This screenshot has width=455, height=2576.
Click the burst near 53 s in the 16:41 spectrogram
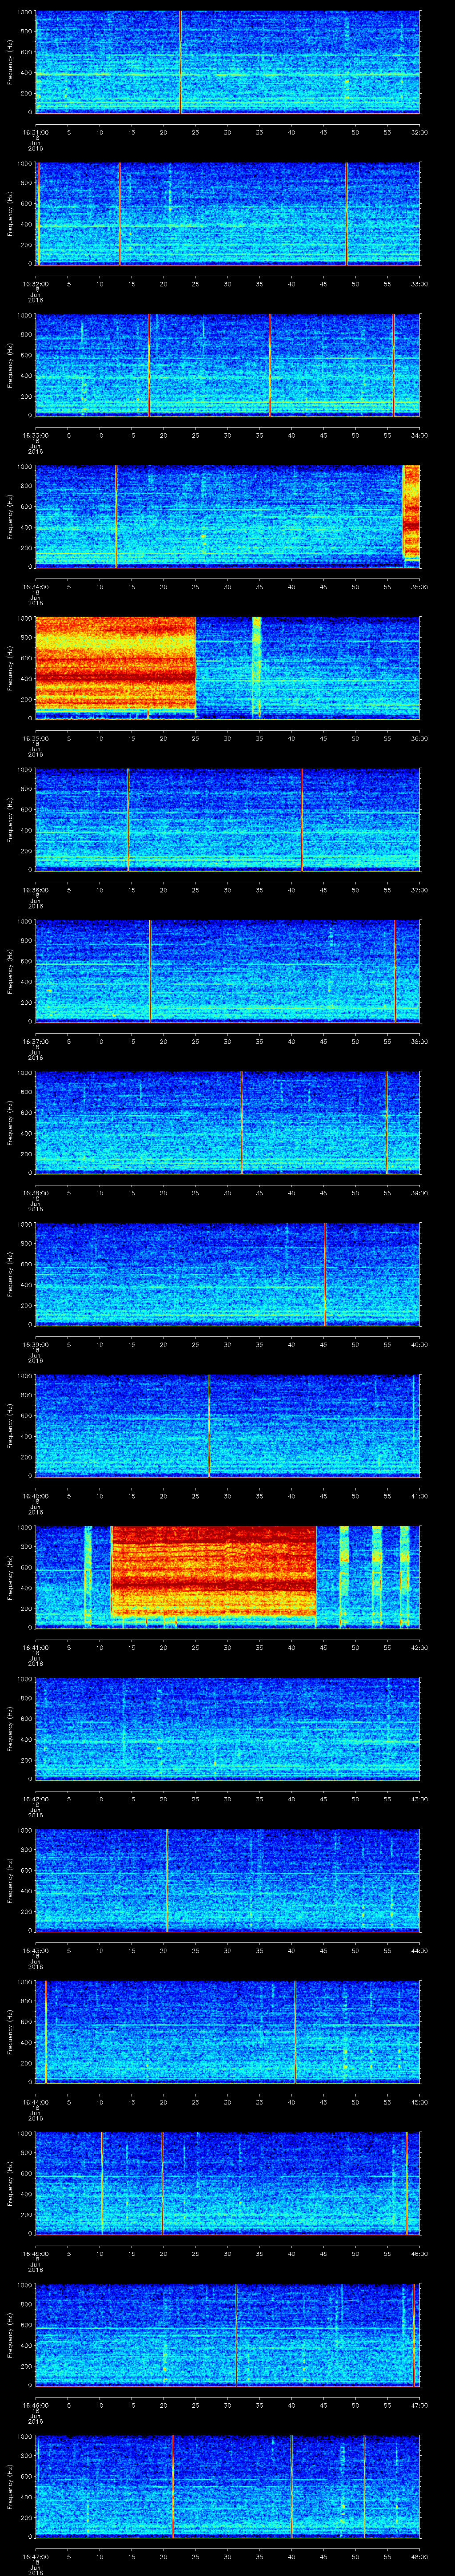click(377, 1577)
